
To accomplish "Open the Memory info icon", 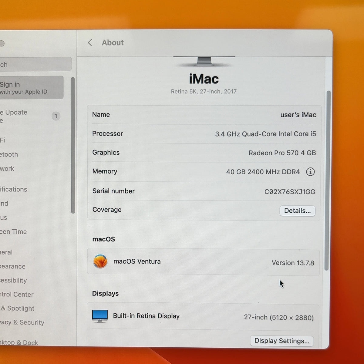I will pyautogui.click(x=310, y=172).
